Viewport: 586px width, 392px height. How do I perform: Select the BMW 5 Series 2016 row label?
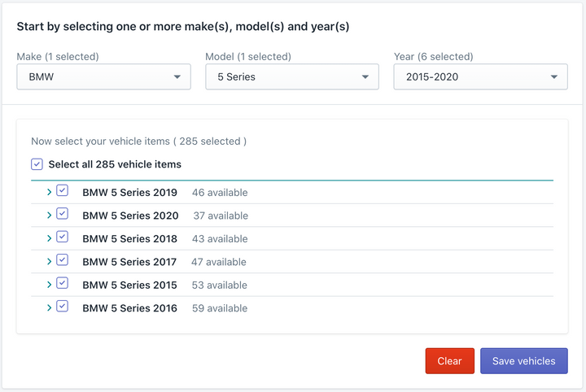pos(129,308)
